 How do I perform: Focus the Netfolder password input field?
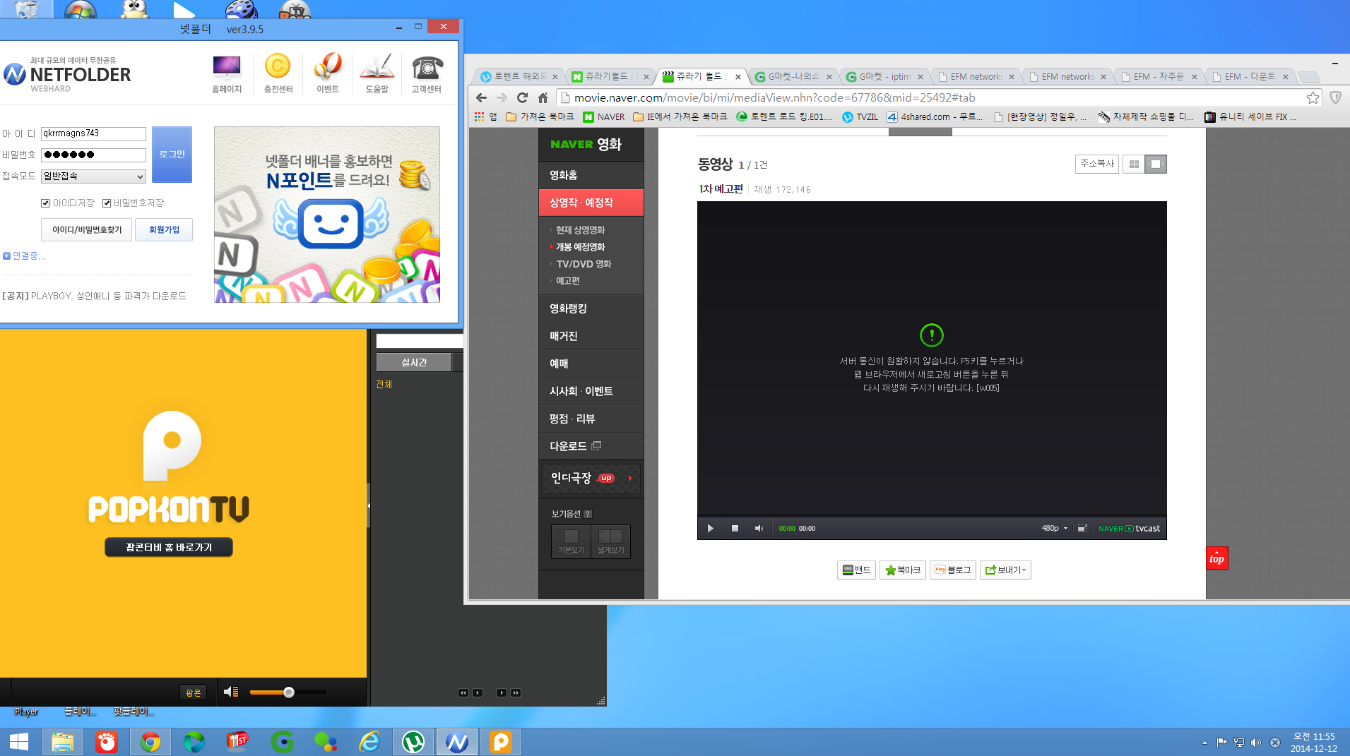point(93,155)
